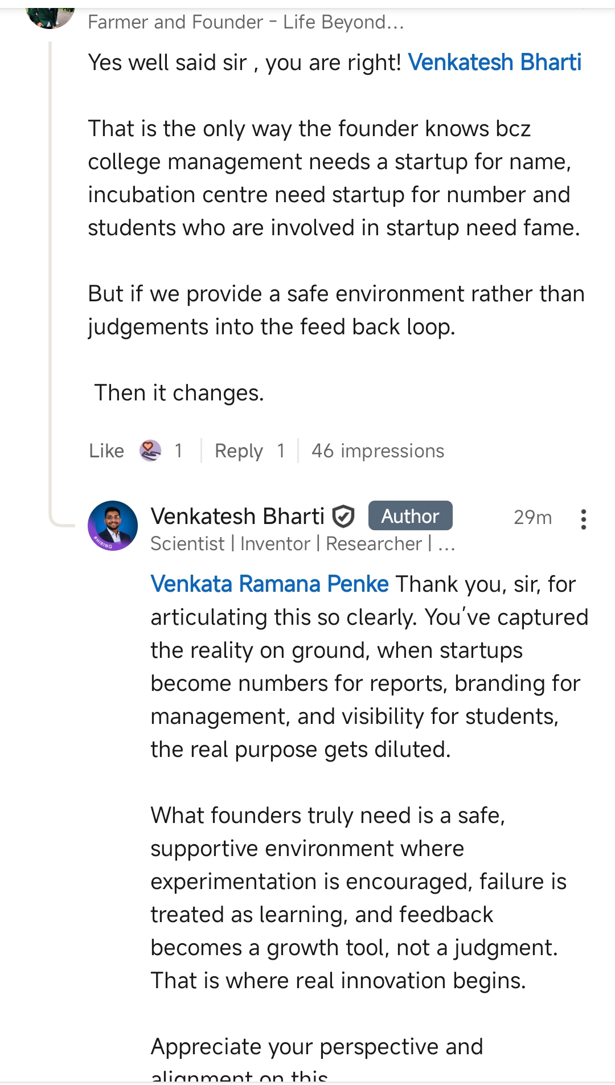Open the Scientist | Inventor | Researcher headline

pos(302,544)
